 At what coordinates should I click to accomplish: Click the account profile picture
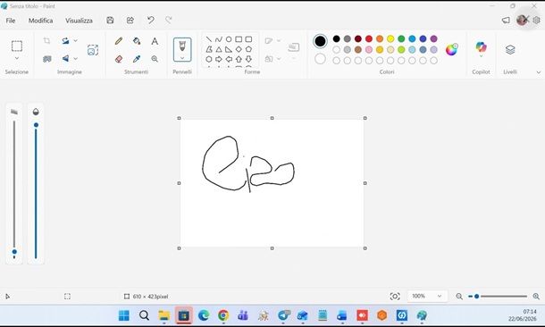point(522,21)
